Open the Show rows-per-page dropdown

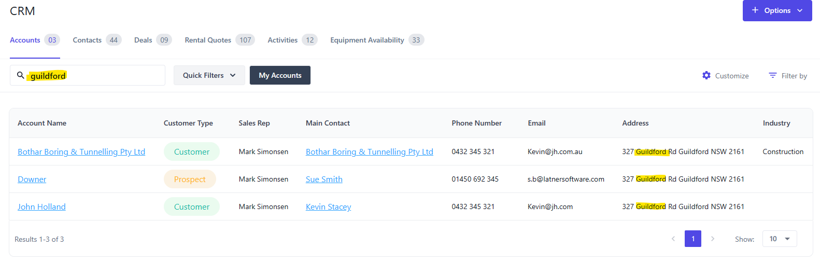tap(780, 239)
